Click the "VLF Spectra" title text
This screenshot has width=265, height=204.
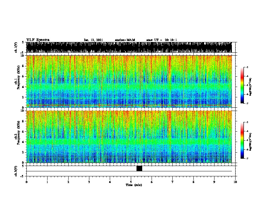point(38,40)
